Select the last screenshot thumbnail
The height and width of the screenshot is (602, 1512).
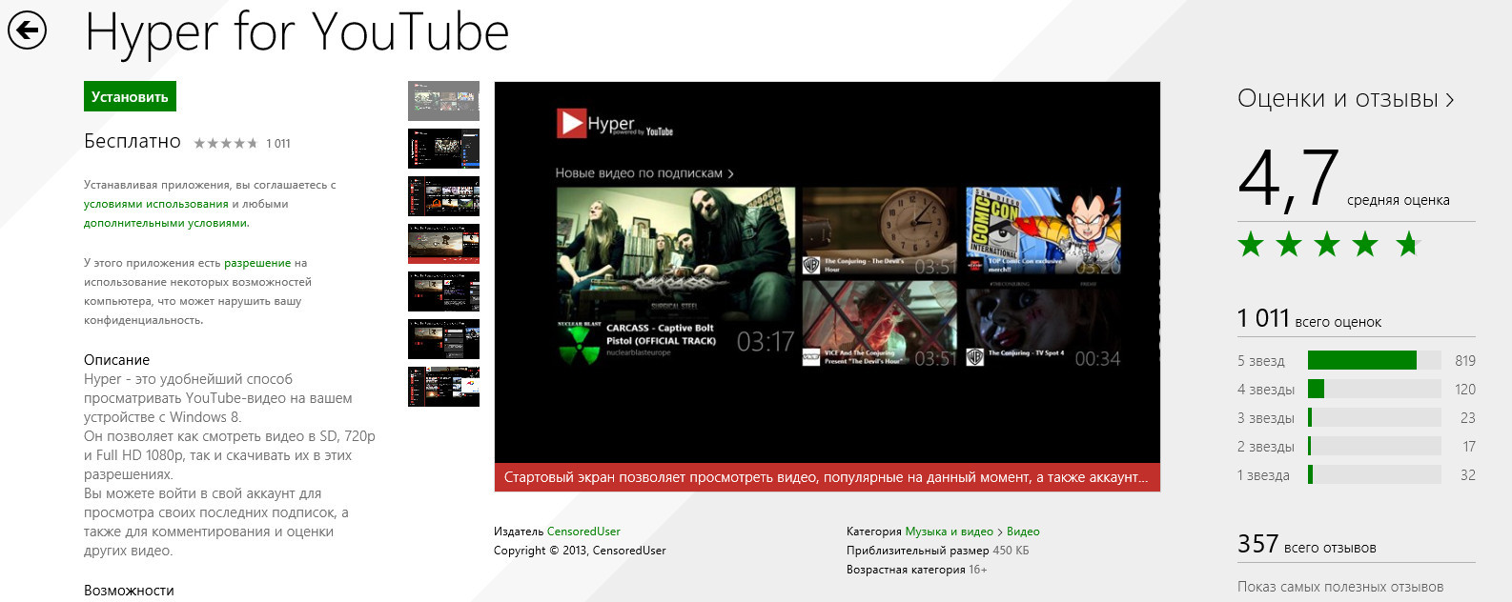[x=443, y=387]
